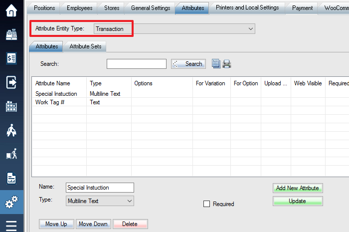Open the Type dropdown showing Multiline Text
349x232 pixels.
(x=100, y=201)
